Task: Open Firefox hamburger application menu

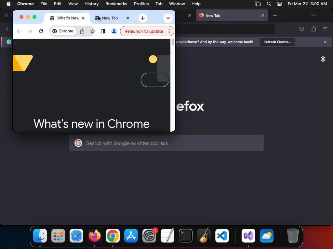Action: [x=325, y=29]
